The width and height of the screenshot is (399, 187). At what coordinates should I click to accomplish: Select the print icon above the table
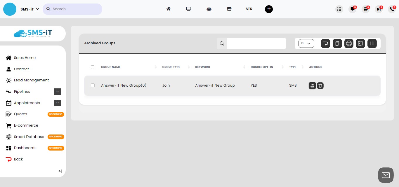pos(349,43)
